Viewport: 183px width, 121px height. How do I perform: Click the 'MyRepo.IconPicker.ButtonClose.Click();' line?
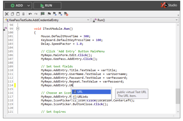point(74,104)
